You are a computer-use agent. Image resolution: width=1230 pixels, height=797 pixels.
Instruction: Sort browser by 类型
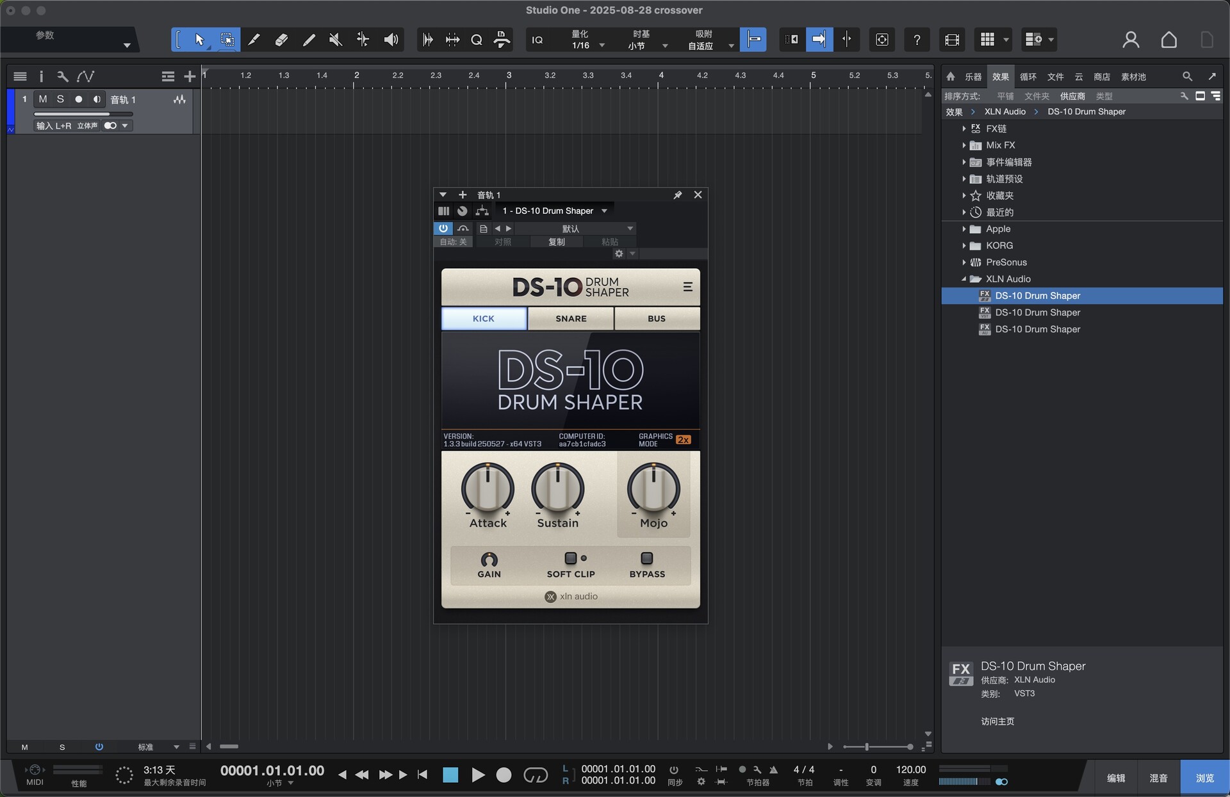1104,96
